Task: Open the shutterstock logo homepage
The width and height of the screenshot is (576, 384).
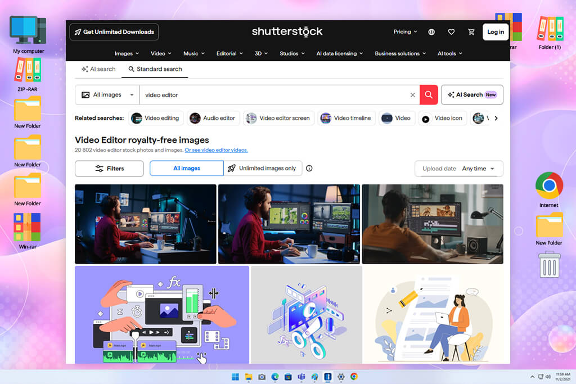Action: tap(287, 31)
